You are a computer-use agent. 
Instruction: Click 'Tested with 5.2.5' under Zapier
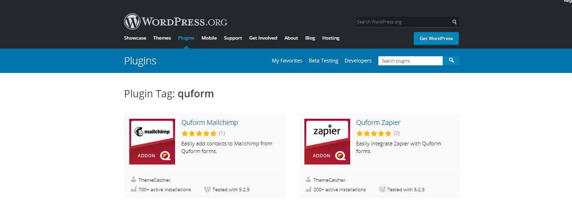[x=406, y=190]
